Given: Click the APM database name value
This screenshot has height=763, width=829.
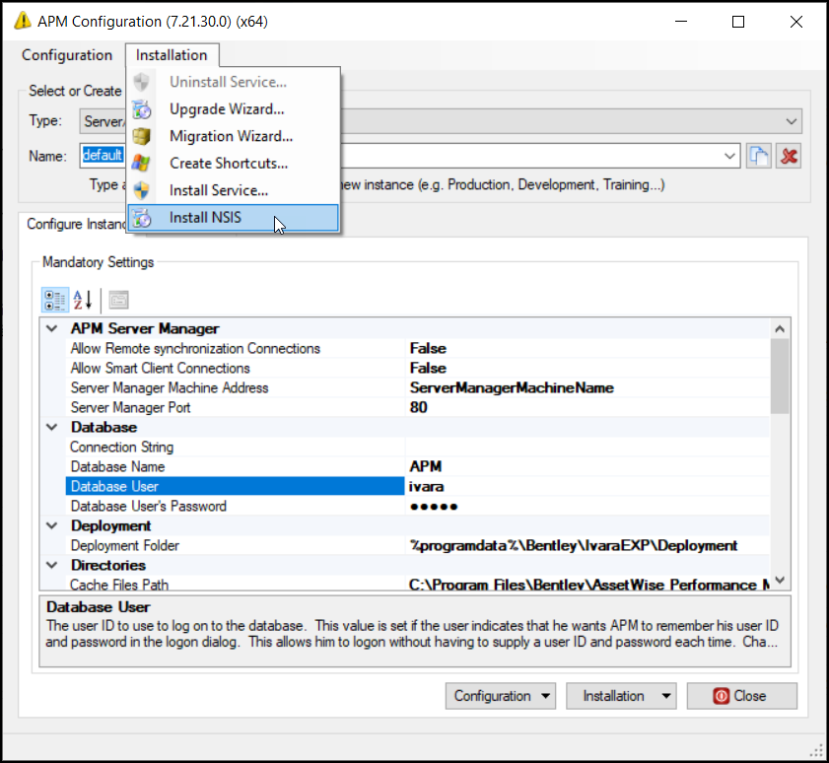Looking at the screenshot, I should [x=587, y=467].
